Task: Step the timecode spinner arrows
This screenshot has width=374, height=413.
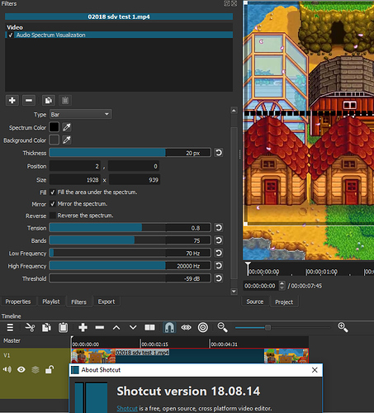Action: coord(282,286)
